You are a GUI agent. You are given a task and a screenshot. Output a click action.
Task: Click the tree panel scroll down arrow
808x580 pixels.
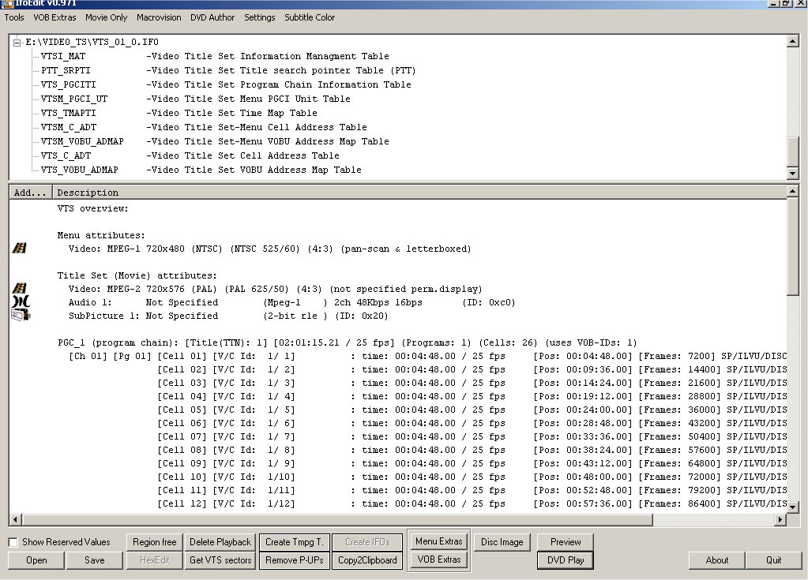[792, 174]
